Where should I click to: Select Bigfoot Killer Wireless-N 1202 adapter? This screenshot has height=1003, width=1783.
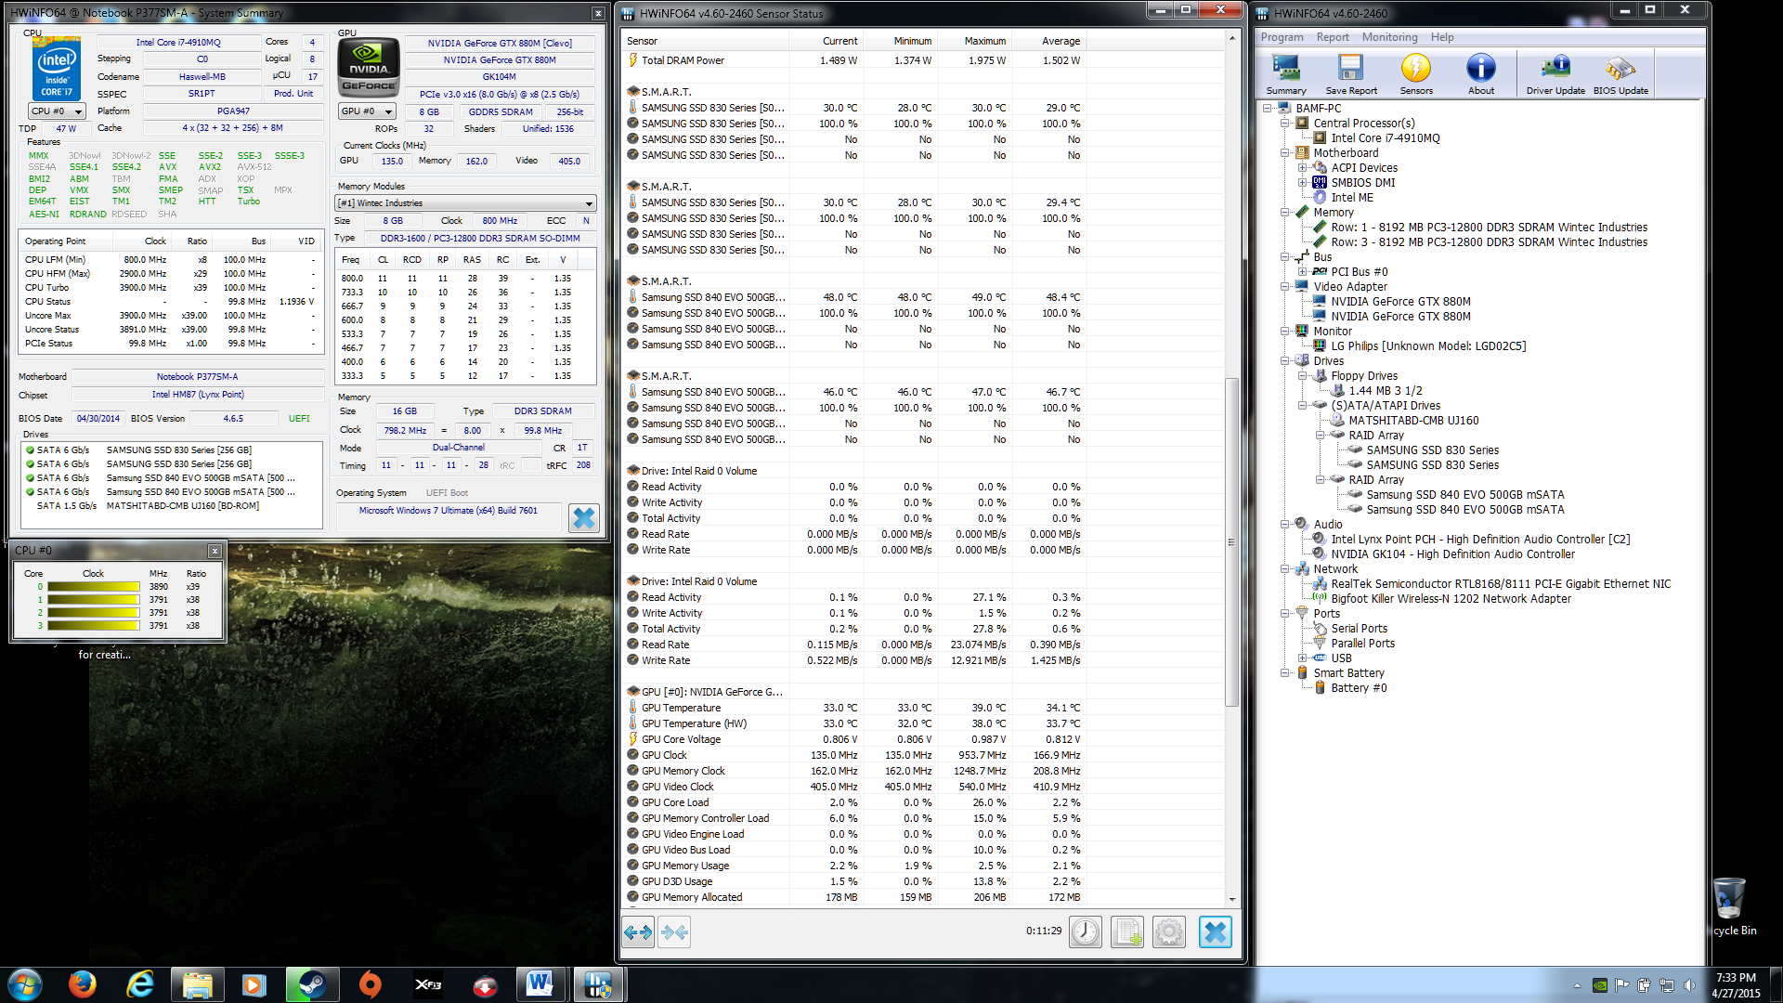pyautogui.click(x=1451, y=599)
